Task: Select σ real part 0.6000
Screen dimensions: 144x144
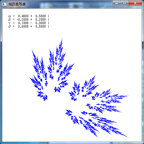Action: [x=23, y=26]
